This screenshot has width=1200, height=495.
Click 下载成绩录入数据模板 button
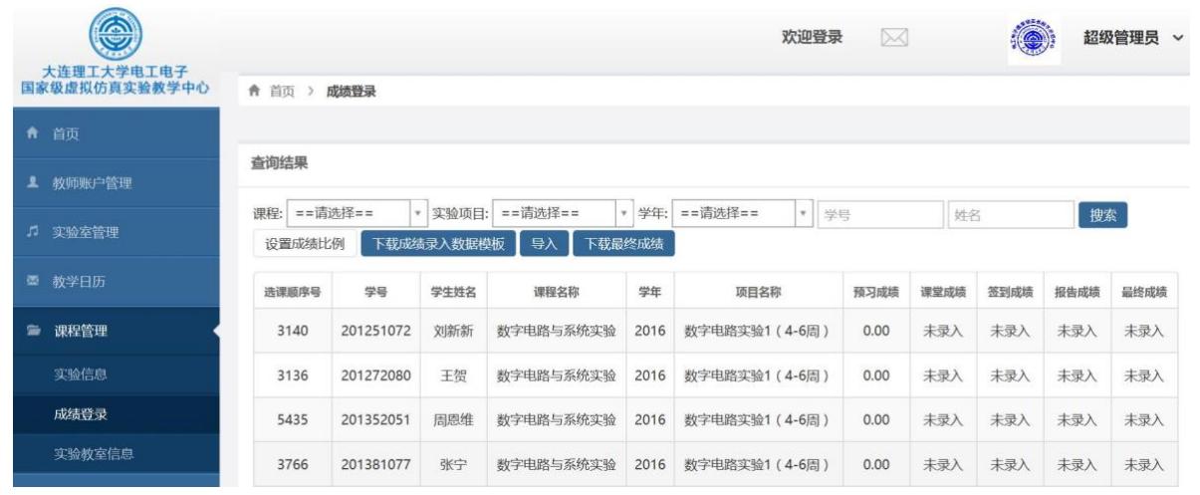[x=438, y=242]
